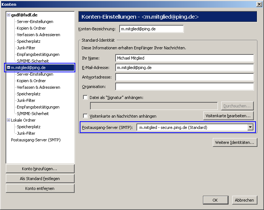264x210 pixels.
Task: Click Visitenkarte bearbeiten button
Action: [228, 116]
